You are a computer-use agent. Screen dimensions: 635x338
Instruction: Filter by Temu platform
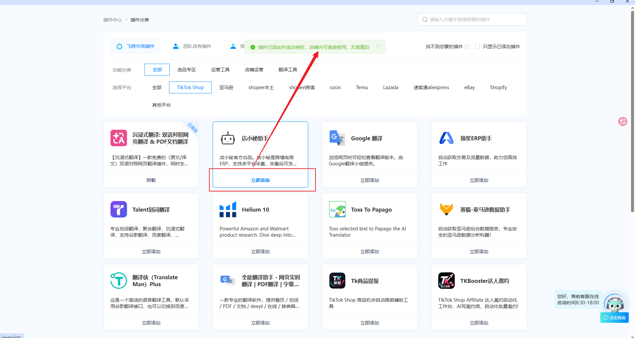click(362, 87)
